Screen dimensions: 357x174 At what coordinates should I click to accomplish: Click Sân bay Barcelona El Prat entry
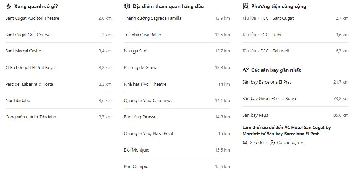click(x=267, y=82)
